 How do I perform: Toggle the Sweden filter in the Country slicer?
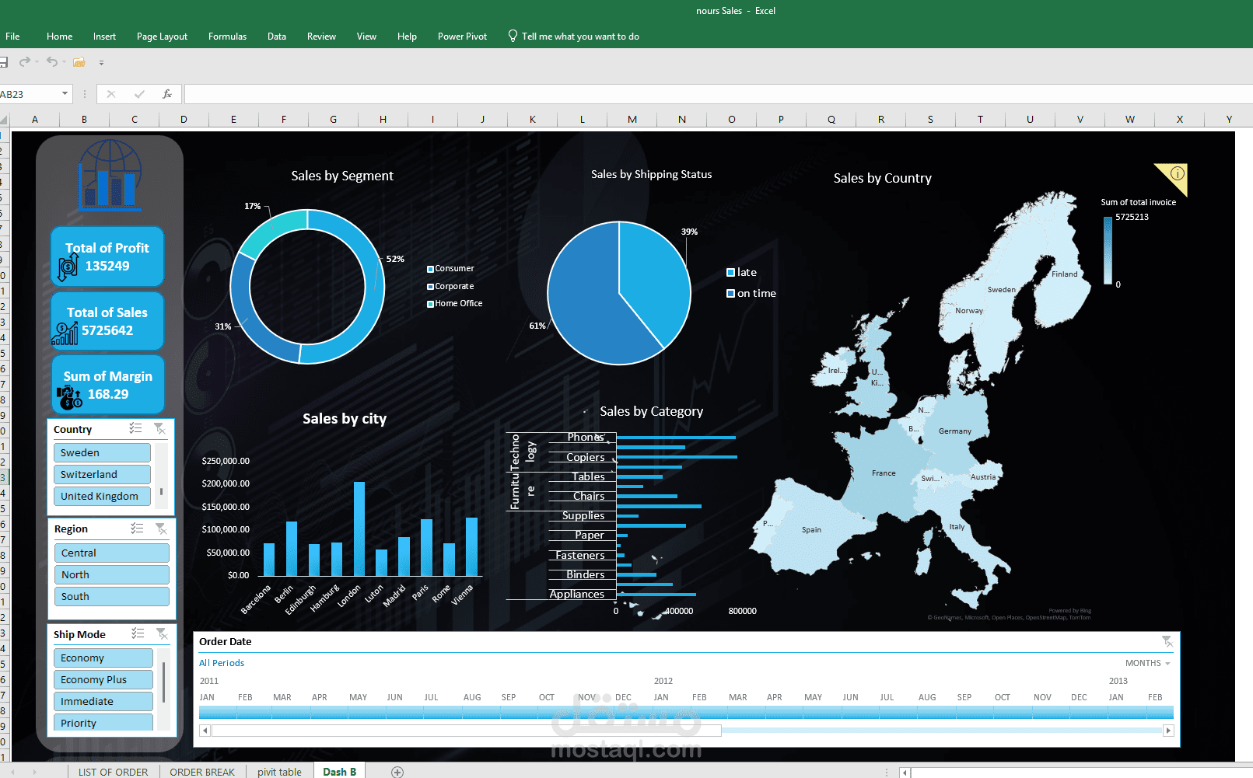(x=102, y=452)
